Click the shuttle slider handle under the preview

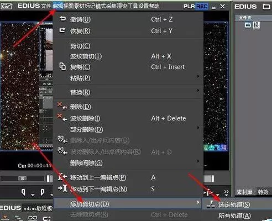[22, 178]
